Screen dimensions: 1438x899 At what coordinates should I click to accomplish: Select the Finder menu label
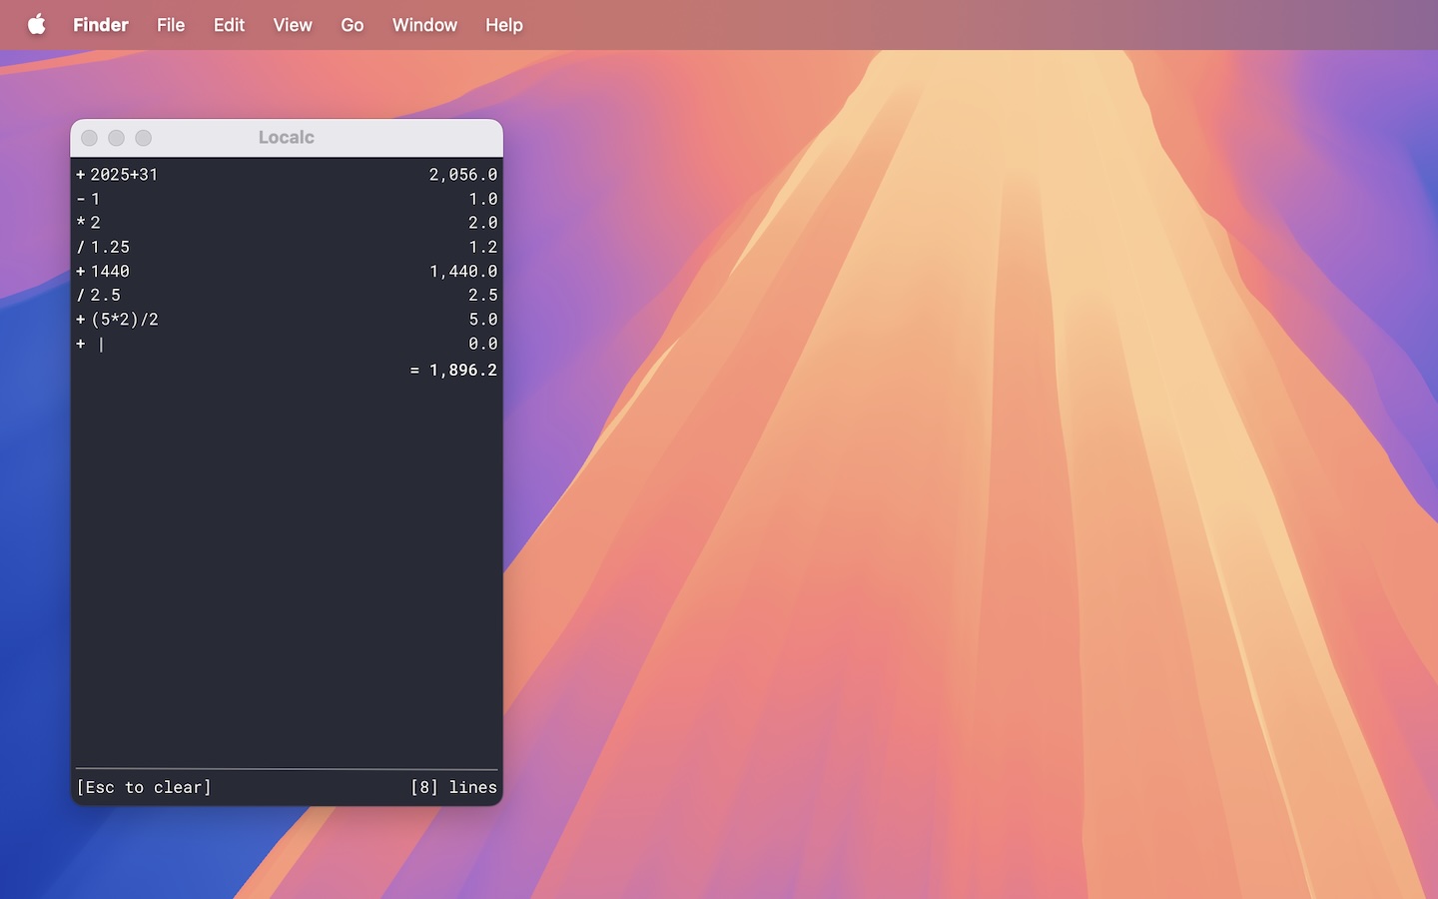click(x=100, y=25)
